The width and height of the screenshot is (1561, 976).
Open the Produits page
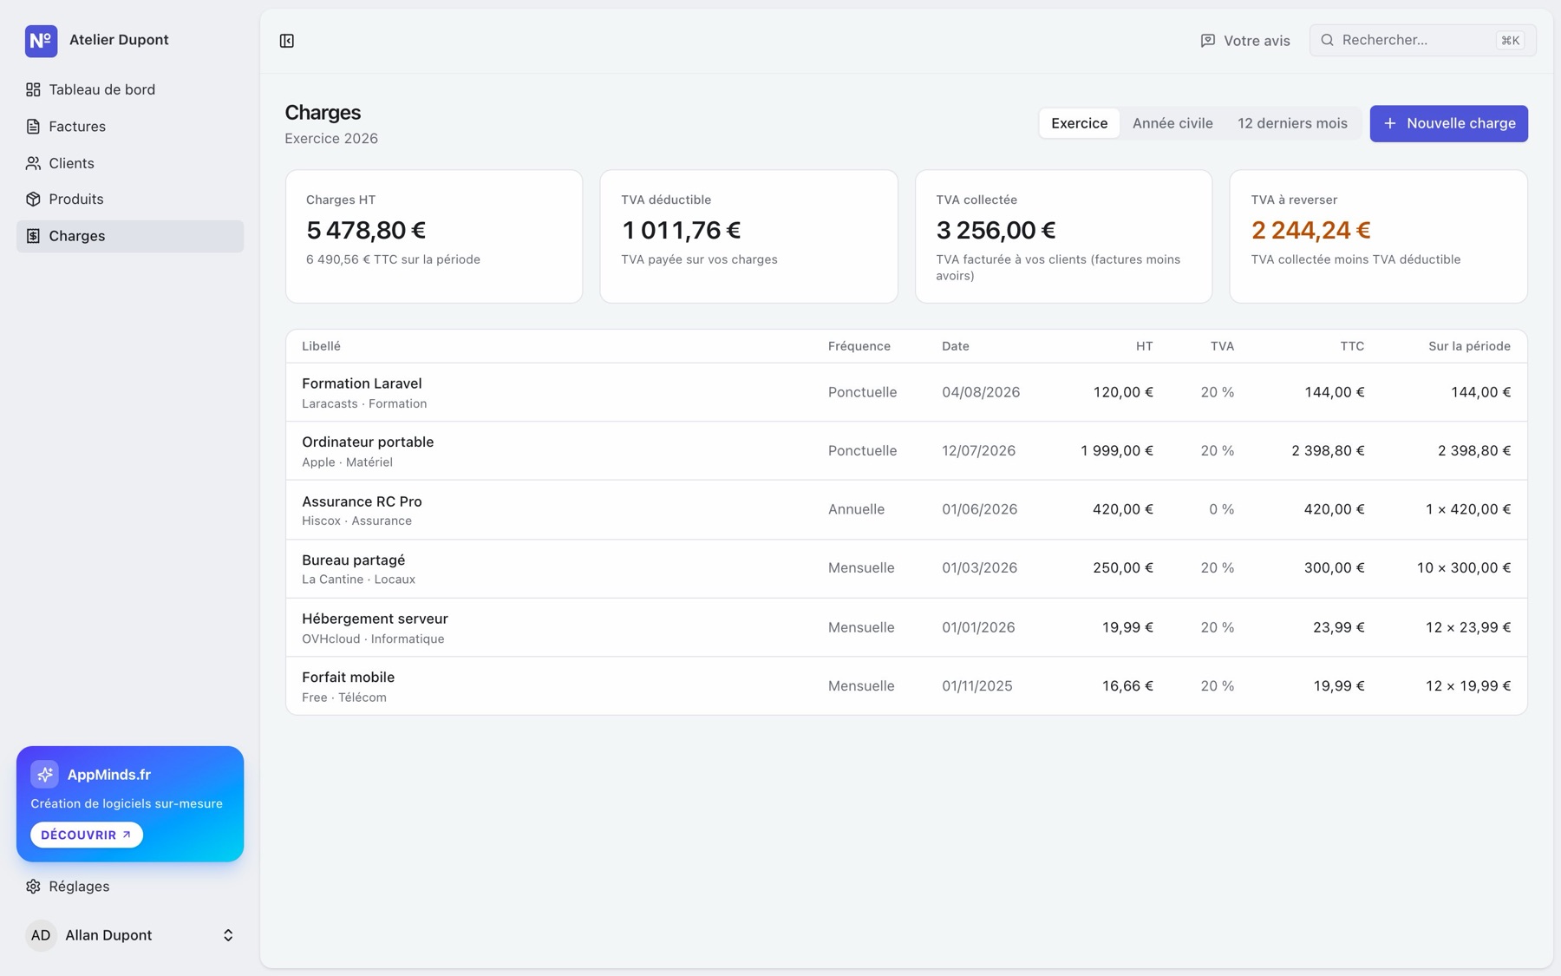click(130, 200)
